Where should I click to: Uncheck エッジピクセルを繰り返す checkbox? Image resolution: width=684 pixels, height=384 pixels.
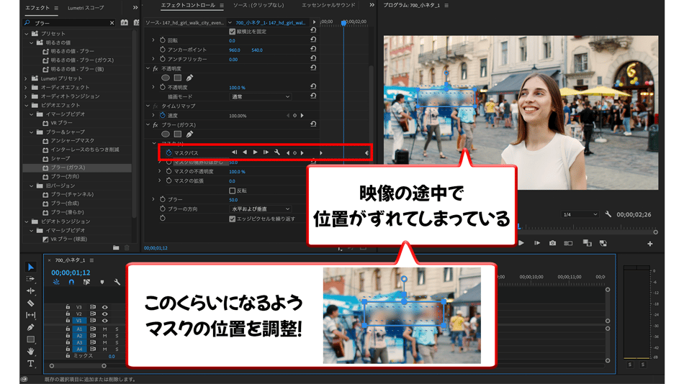[x=232, y=219]
